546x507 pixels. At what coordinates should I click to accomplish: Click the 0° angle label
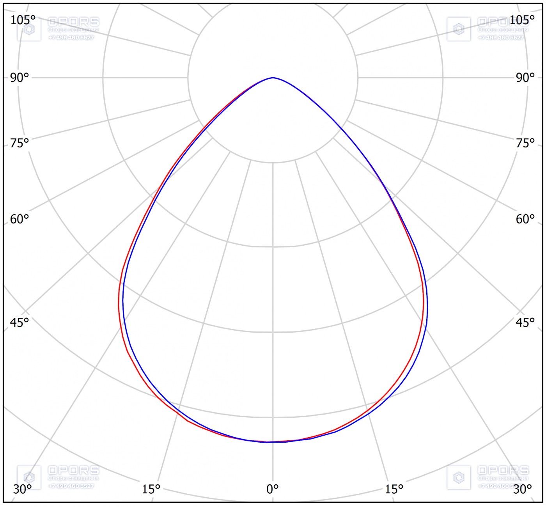pos(273,489)
